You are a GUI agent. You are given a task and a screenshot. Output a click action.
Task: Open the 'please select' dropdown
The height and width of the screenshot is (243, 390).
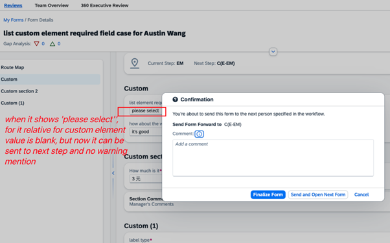tap(146, 111)
